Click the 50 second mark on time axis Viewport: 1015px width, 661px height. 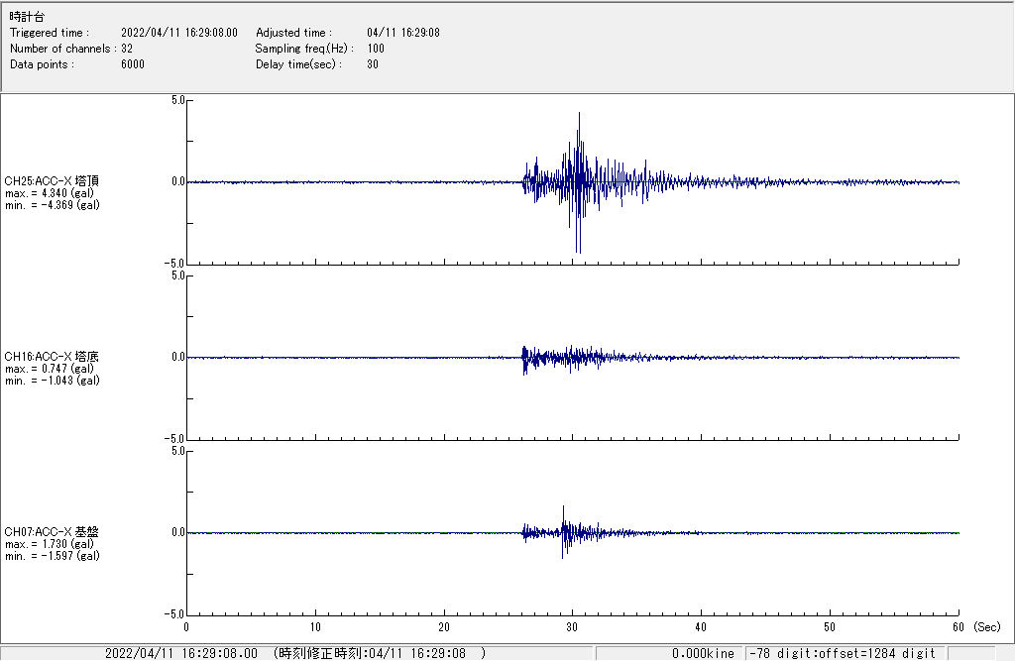click(830, 627)
